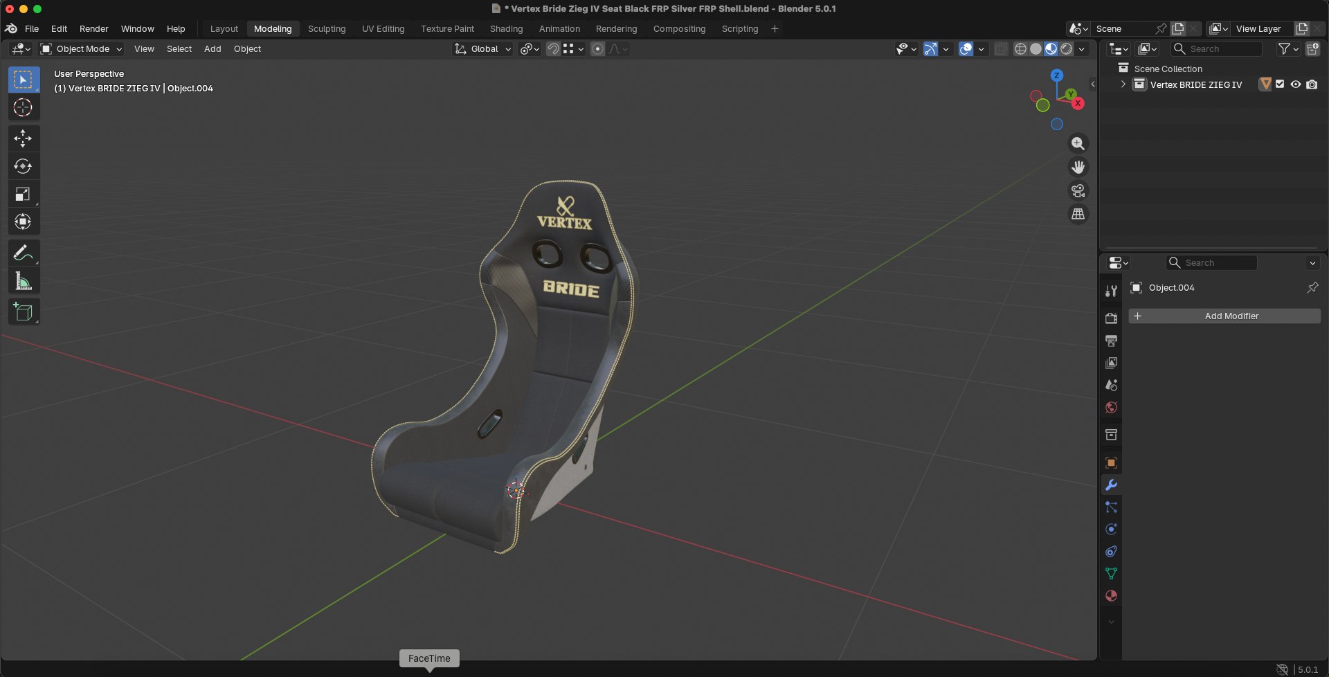The height and width of the screenshot is (677, 1329).
Task: Toggle show gizmo button
Action: (930, 48)
